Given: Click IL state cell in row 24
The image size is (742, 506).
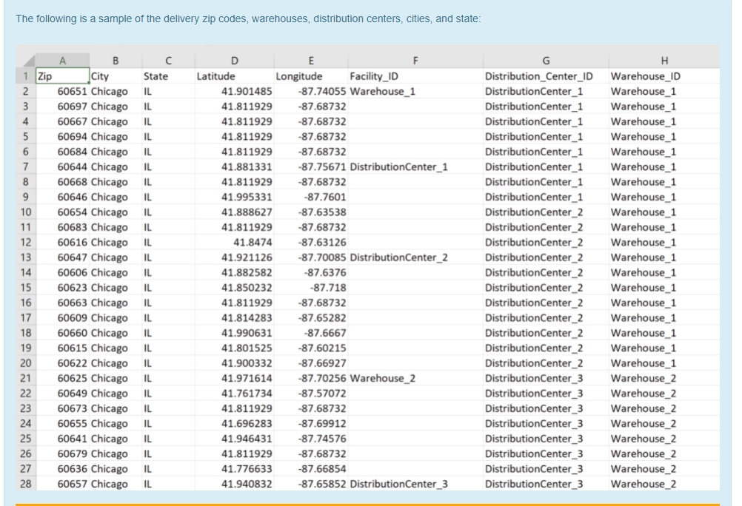Looking at the screenshot, I should [168, 423].
